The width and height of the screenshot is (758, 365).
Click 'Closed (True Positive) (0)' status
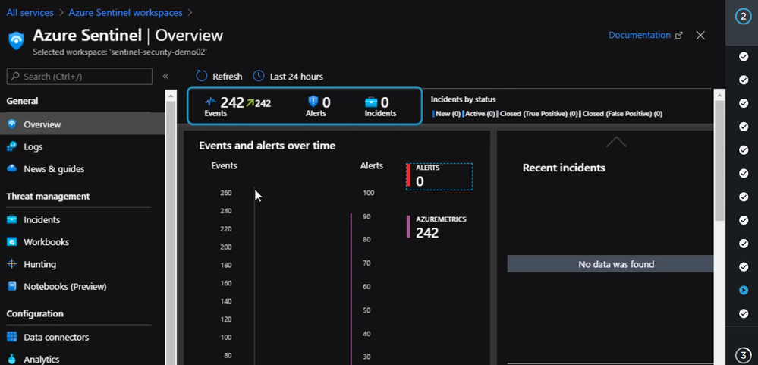click(x=538, y=114)
